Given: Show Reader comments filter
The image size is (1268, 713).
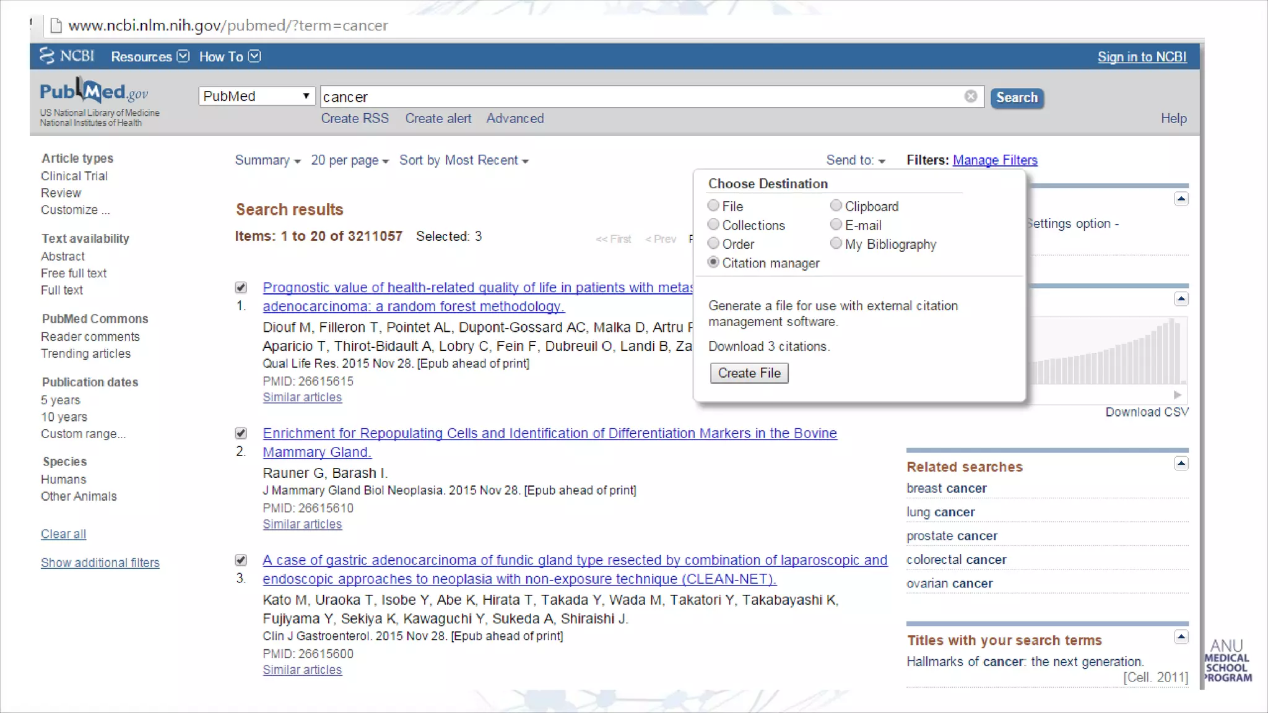Looking at the screenshot, I should (x=90, y=337).
